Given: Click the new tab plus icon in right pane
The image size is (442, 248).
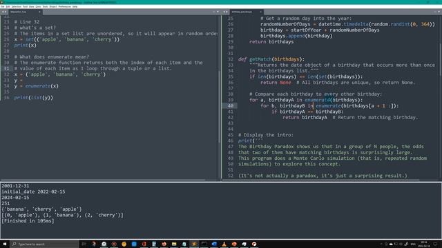Looking at the screenshot, I should 435,12.
